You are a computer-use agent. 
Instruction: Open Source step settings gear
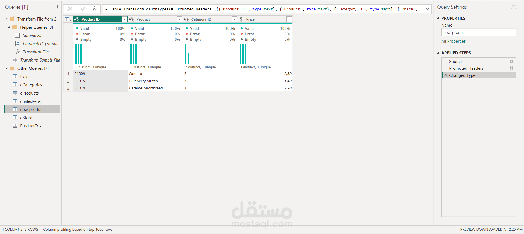click(x=511, y=62)
